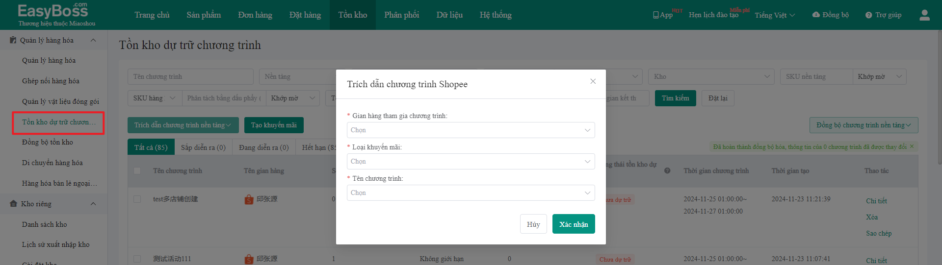Switch to Tất cả (85) tab
The image size is (942, 265).
151,147
